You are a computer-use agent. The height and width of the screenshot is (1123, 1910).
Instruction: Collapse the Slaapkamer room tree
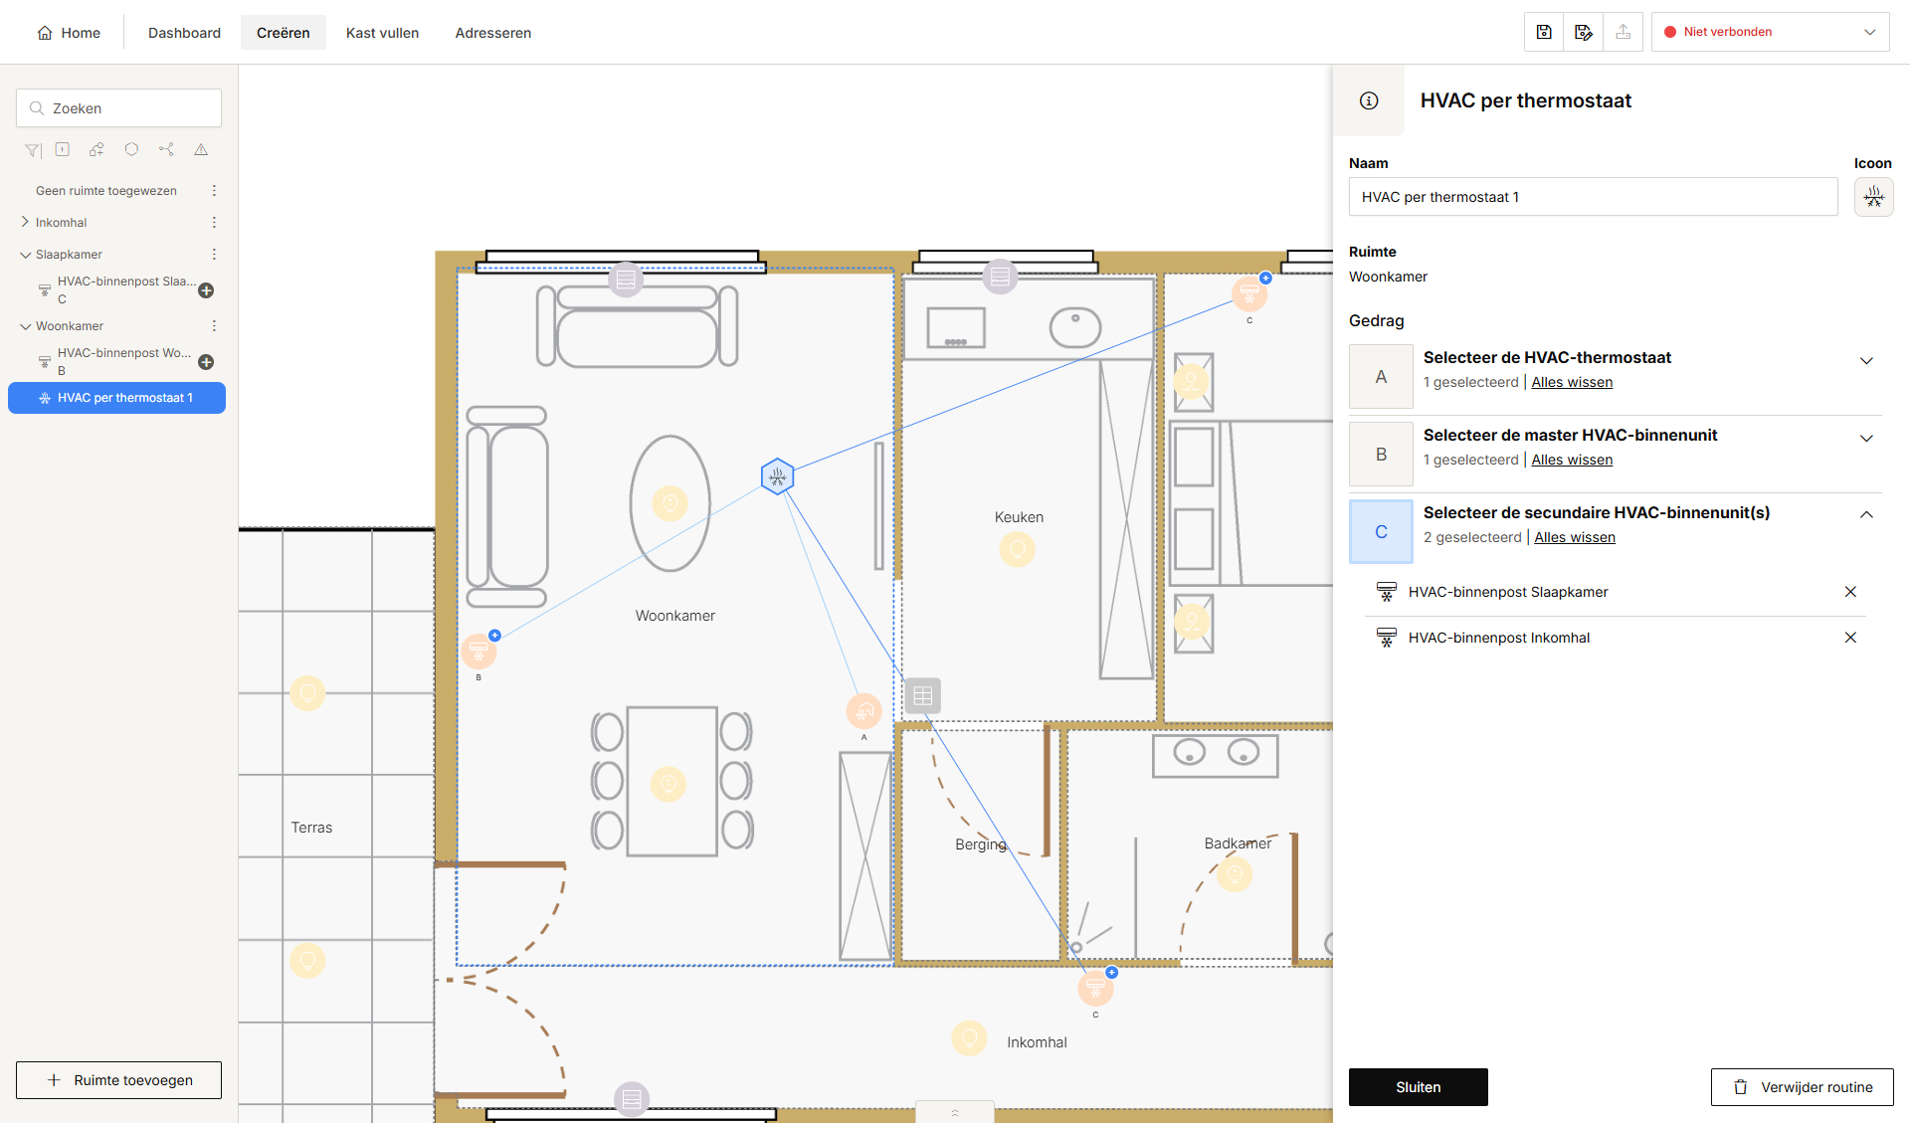(25, 255)
